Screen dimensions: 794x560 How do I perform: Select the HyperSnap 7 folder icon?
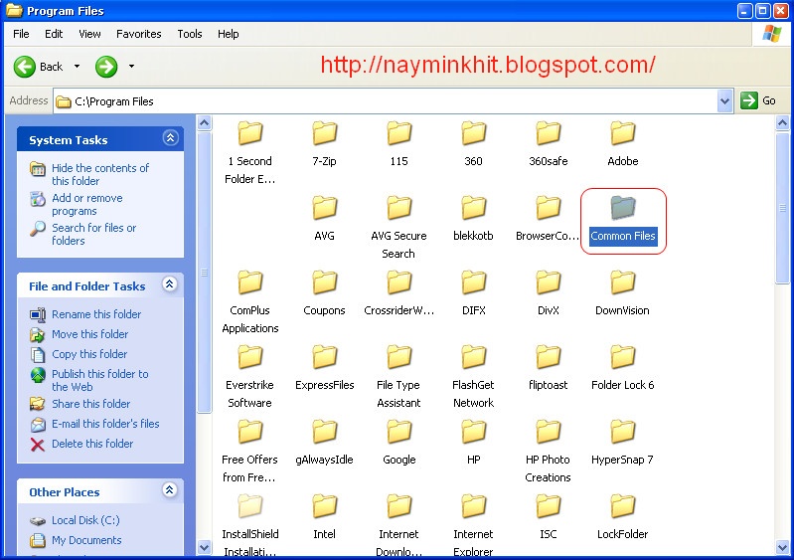click(x=622, y=432)
